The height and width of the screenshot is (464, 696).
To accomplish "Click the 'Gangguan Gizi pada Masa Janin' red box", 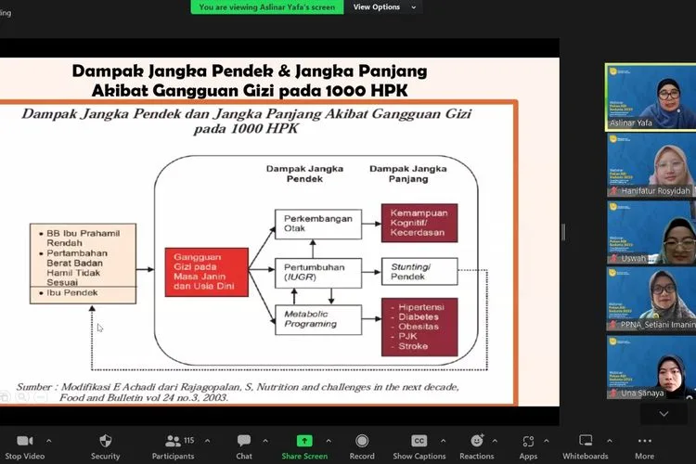I will click(206, 272).
